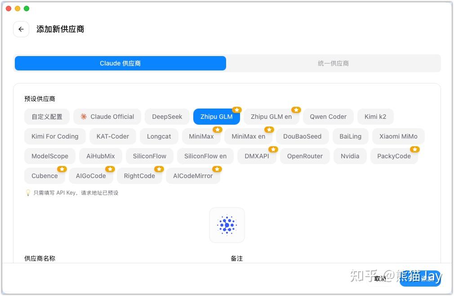The width and height of the screenshot is (454, 296).
Task: Choose the DeepSeek preset
Action: click(x=167, y=117)
